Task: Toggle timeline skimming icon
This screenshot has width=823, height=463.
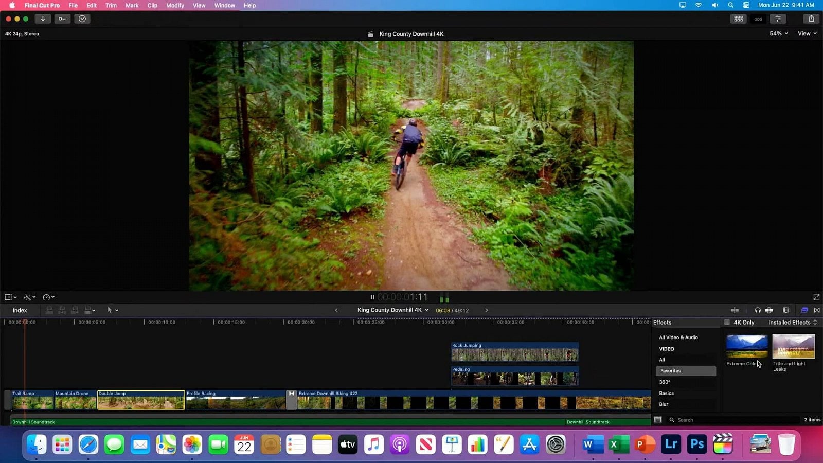Action: pos(735,310)
